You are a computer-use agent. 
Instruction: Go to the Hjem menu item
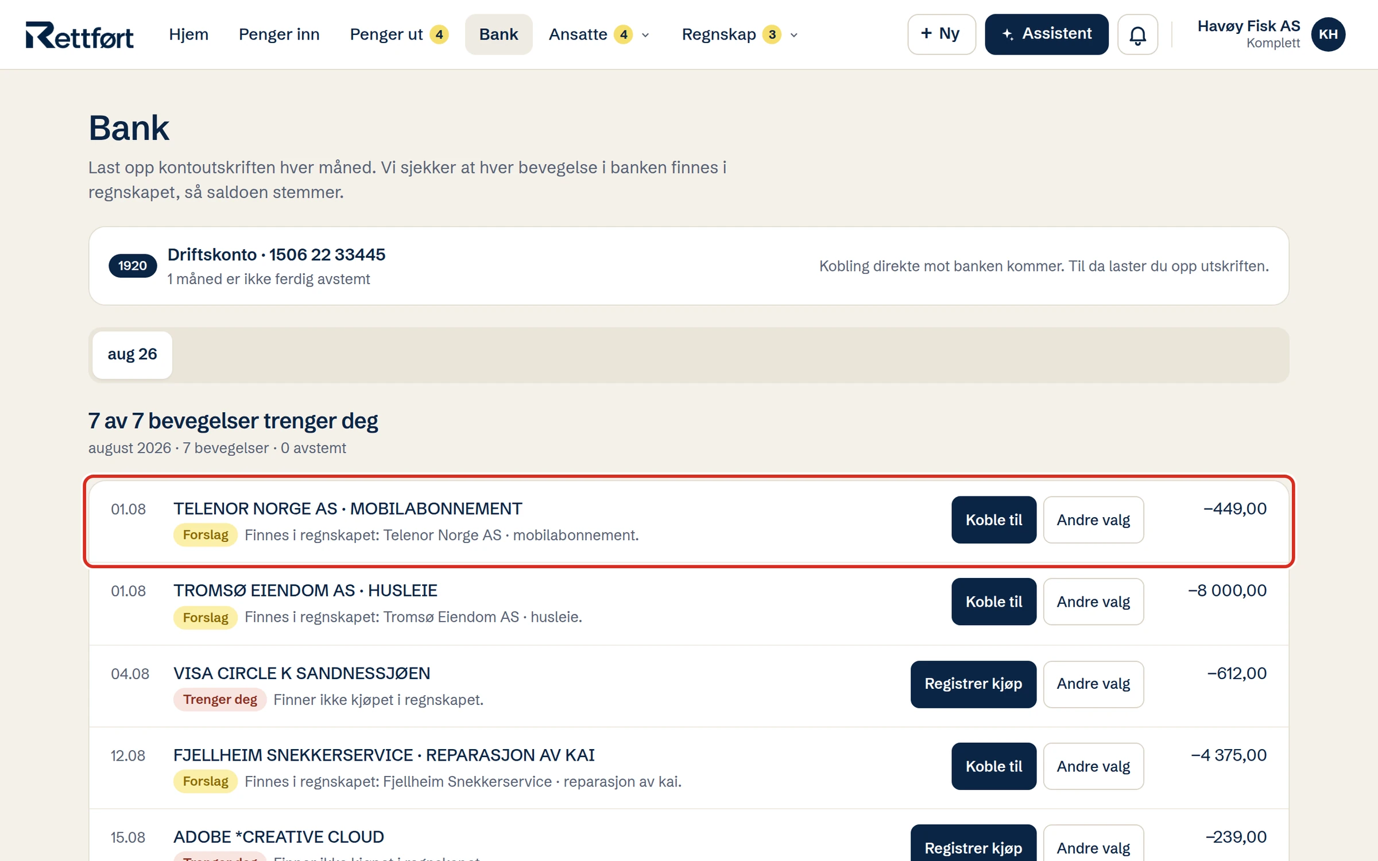click(x=188, y=34)
